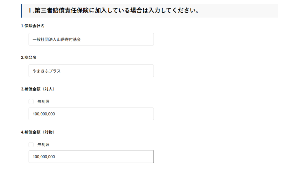This screenshot has width=289, height=171.
Task: Click the "4.補償金額（対物）" label
Action: [x=38, y=132]
